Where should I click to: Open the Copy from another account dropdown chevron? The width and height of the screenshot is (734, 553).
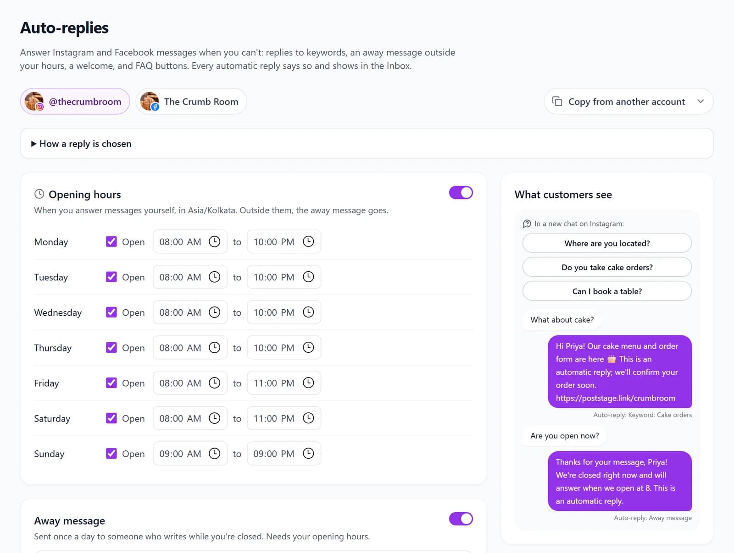[701, 101]
